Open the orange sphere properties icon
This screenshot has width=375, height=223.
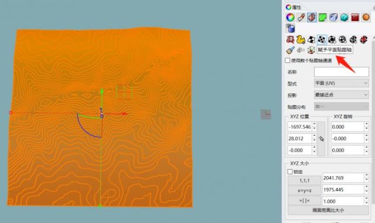click(366, 18)
